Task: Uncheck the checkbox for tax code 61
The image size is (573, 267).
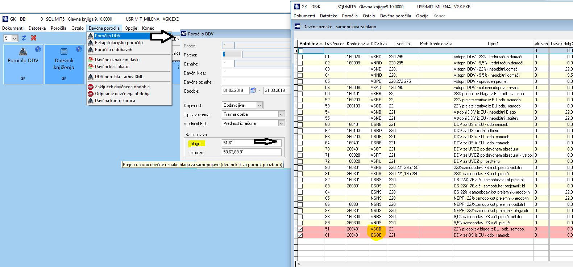Action: [x=300, y=235]
